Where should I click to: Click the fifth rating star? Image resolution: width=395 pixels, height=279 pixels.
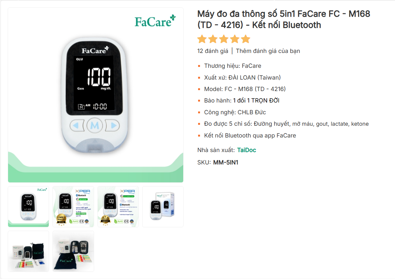tap(245, 39)
